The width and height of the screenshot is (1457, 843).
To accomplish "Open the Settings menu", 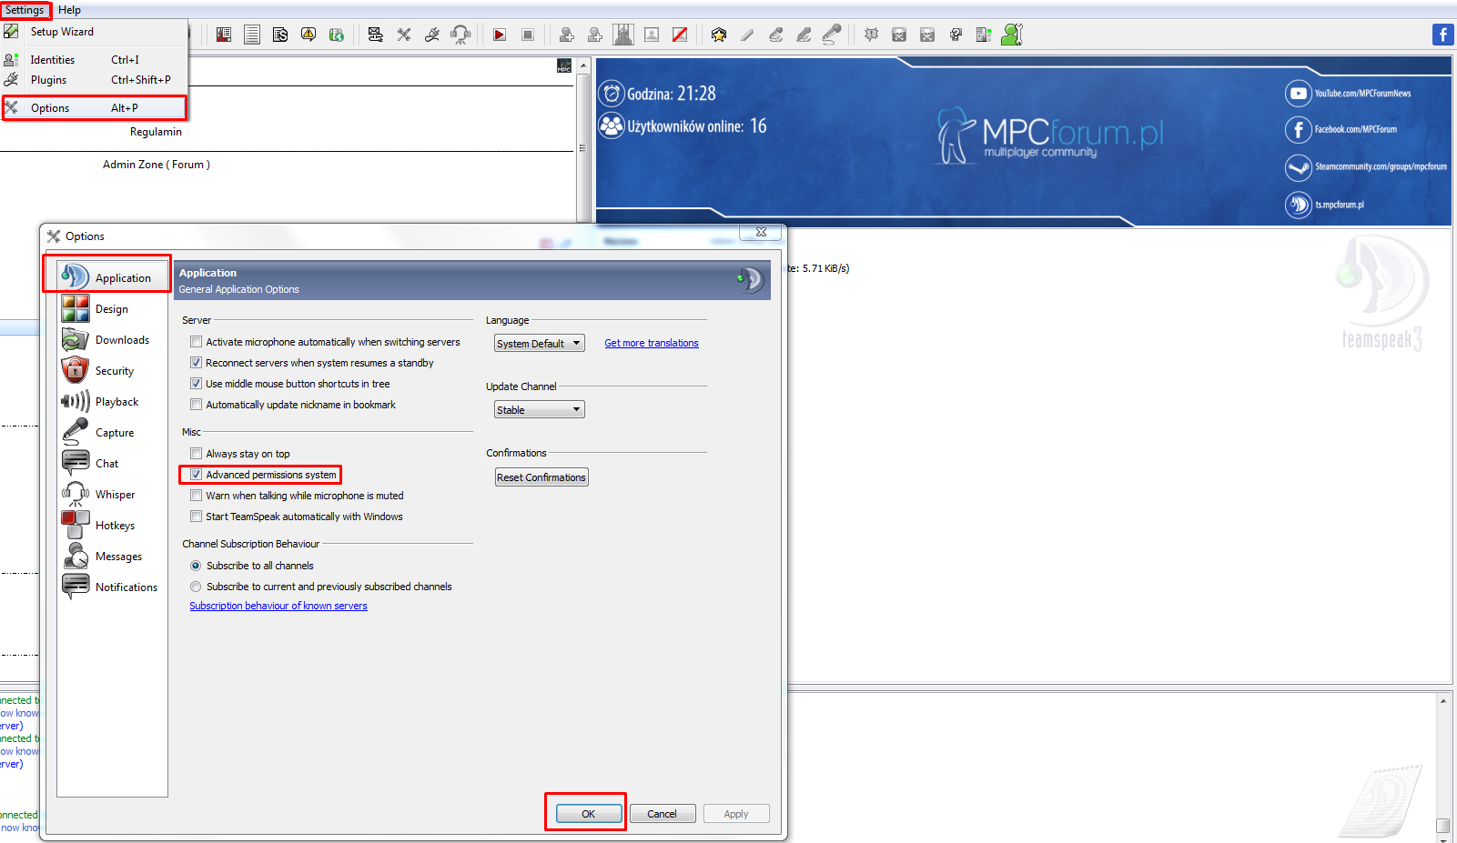I will pos(25,10).
